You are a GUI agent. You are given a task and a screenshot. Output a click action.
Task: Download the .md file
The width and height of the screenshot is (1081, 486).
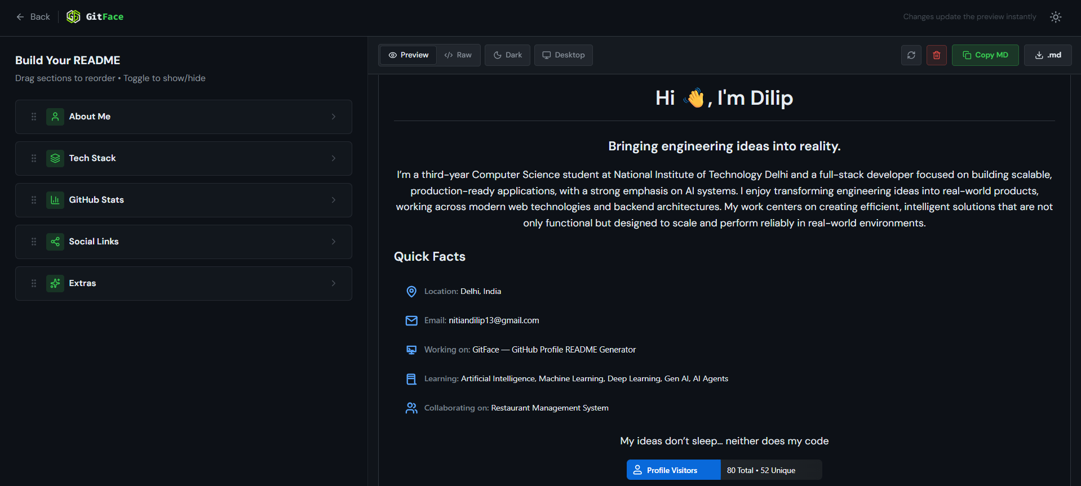[1048, 55]
